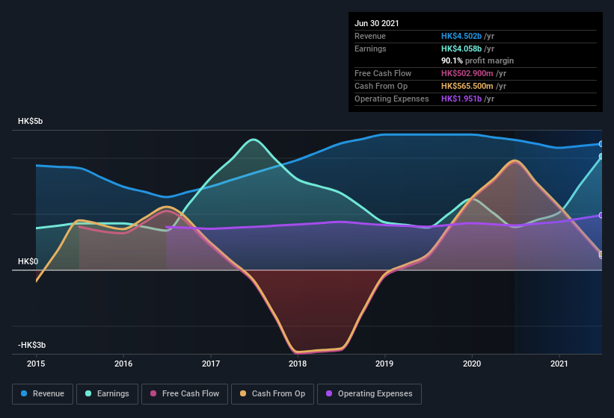Click the Earnings row label in tooltip
614x418 pixels.
coord(370,49)
